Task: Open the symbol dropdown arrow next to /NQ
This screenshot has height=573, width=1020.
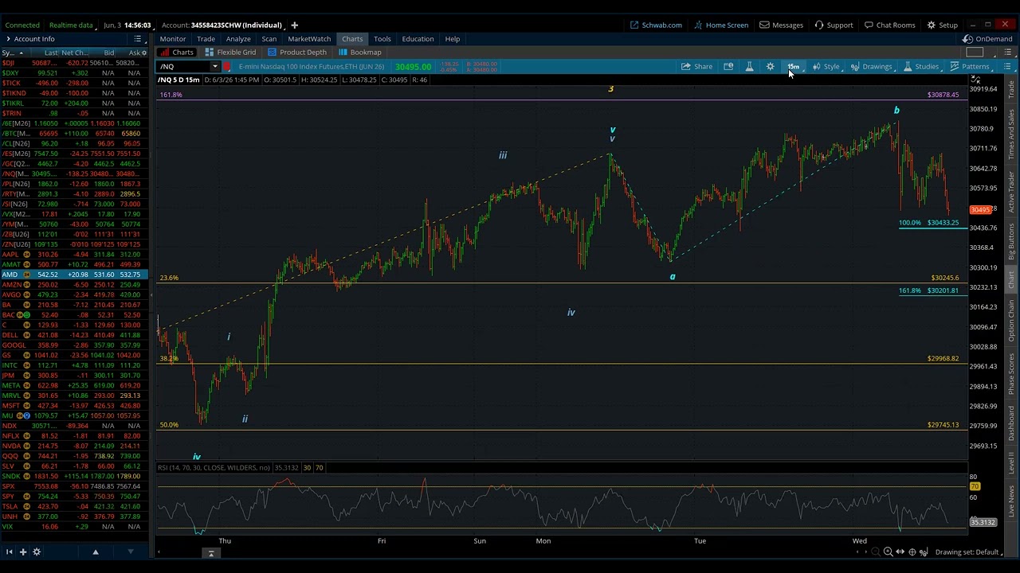Action: [x=214, y=67]
